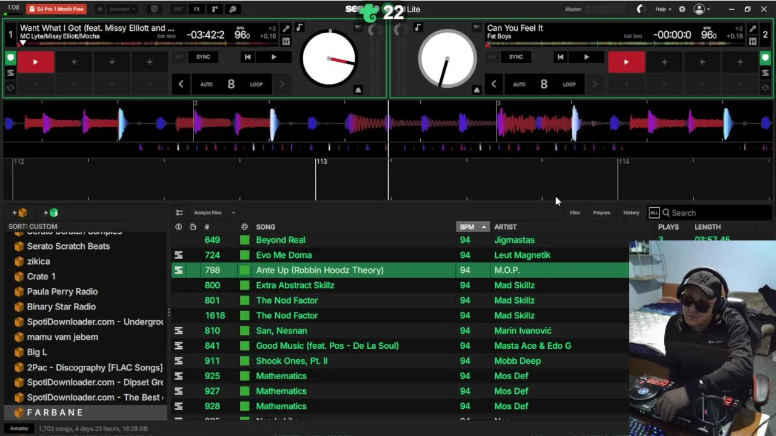Screen dimensions: 776x436
Task: Trigger deck 1 red cue point pad
Action: coord(35,62)
